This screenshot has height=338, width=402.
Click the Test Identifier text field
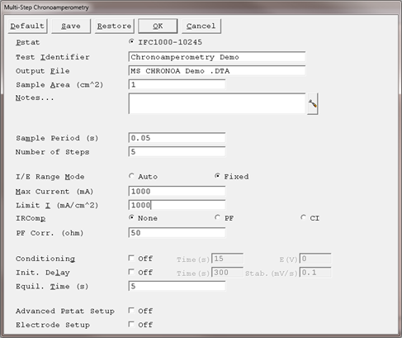[217, 57]
